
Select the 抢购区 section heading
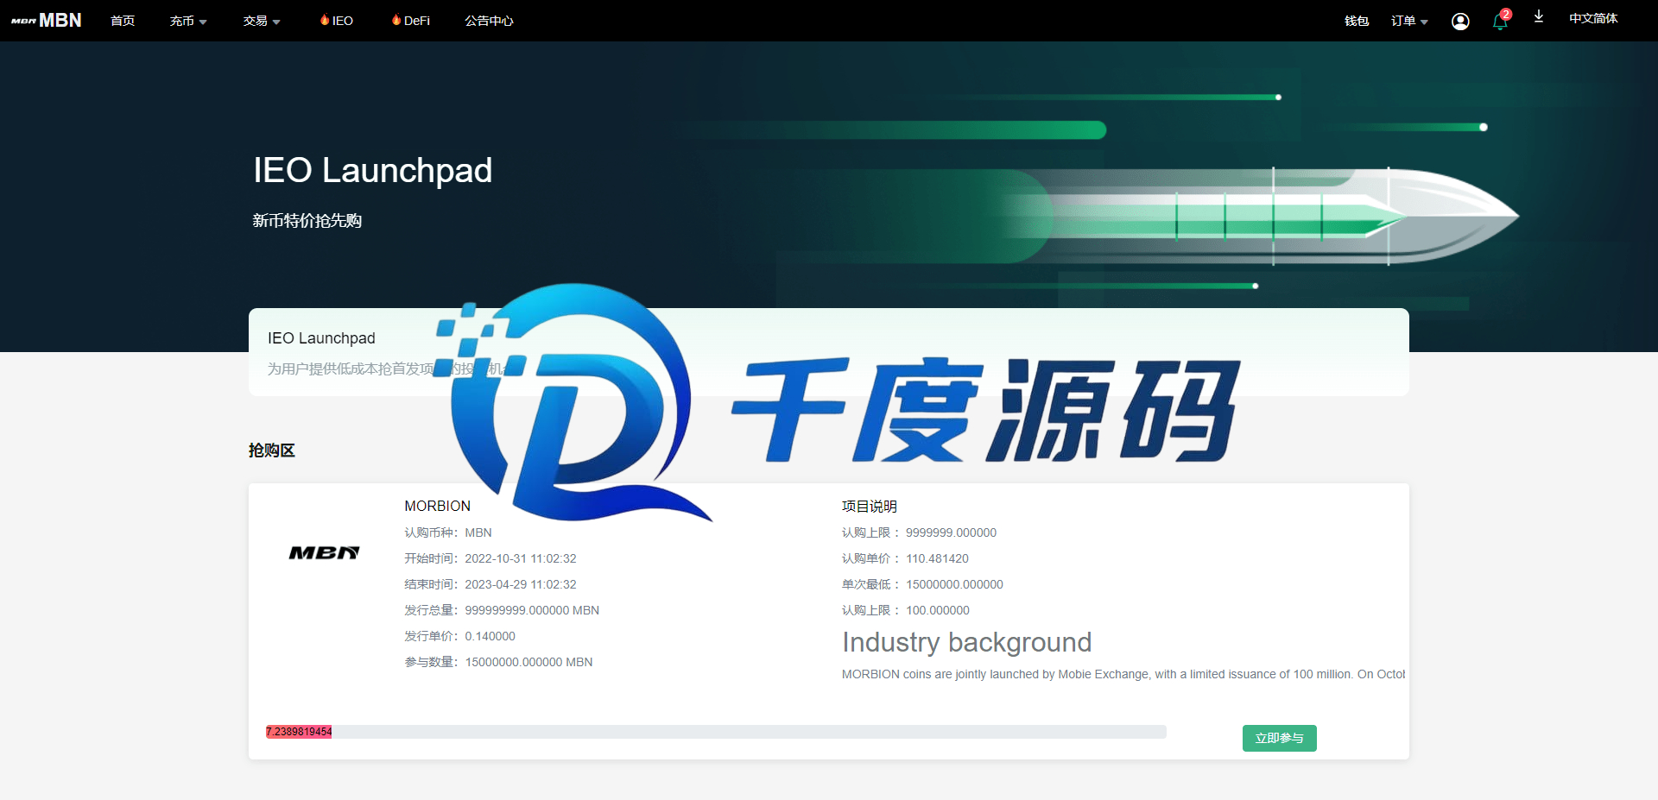tap(272, 450)
